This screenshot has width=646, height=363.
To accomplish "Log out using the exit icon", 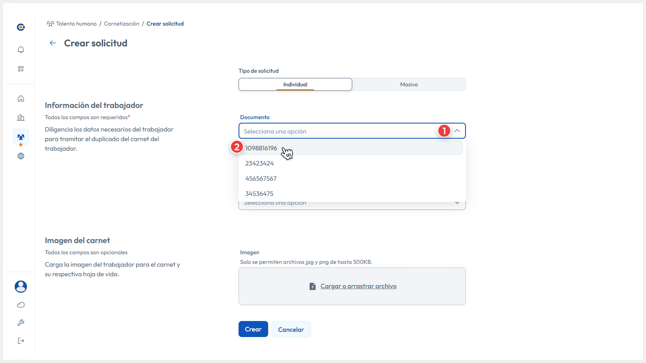I will [x=20, y=341].
